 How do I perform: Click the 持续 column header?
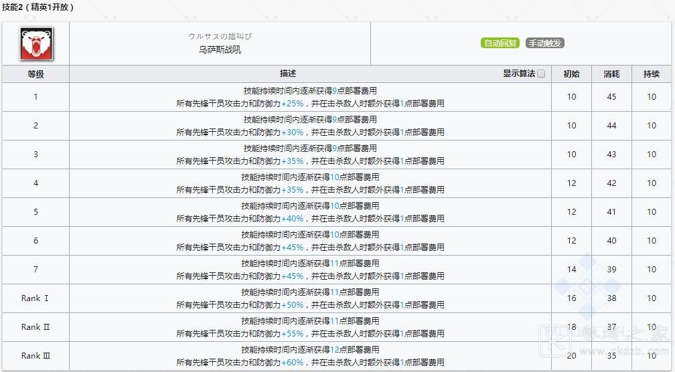point(652,74)
